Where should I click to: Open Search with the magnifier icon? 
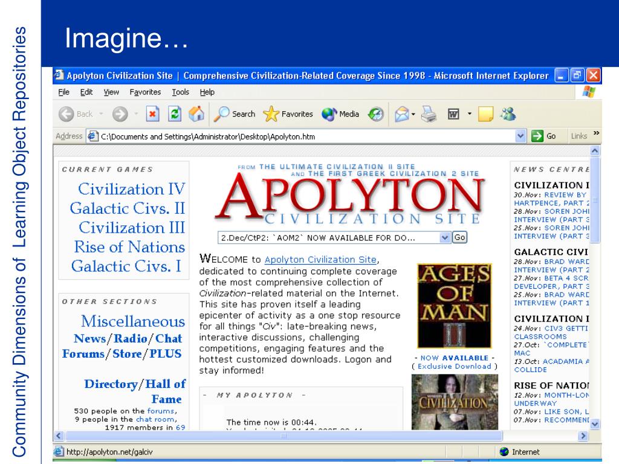click(x=221, y=114)
